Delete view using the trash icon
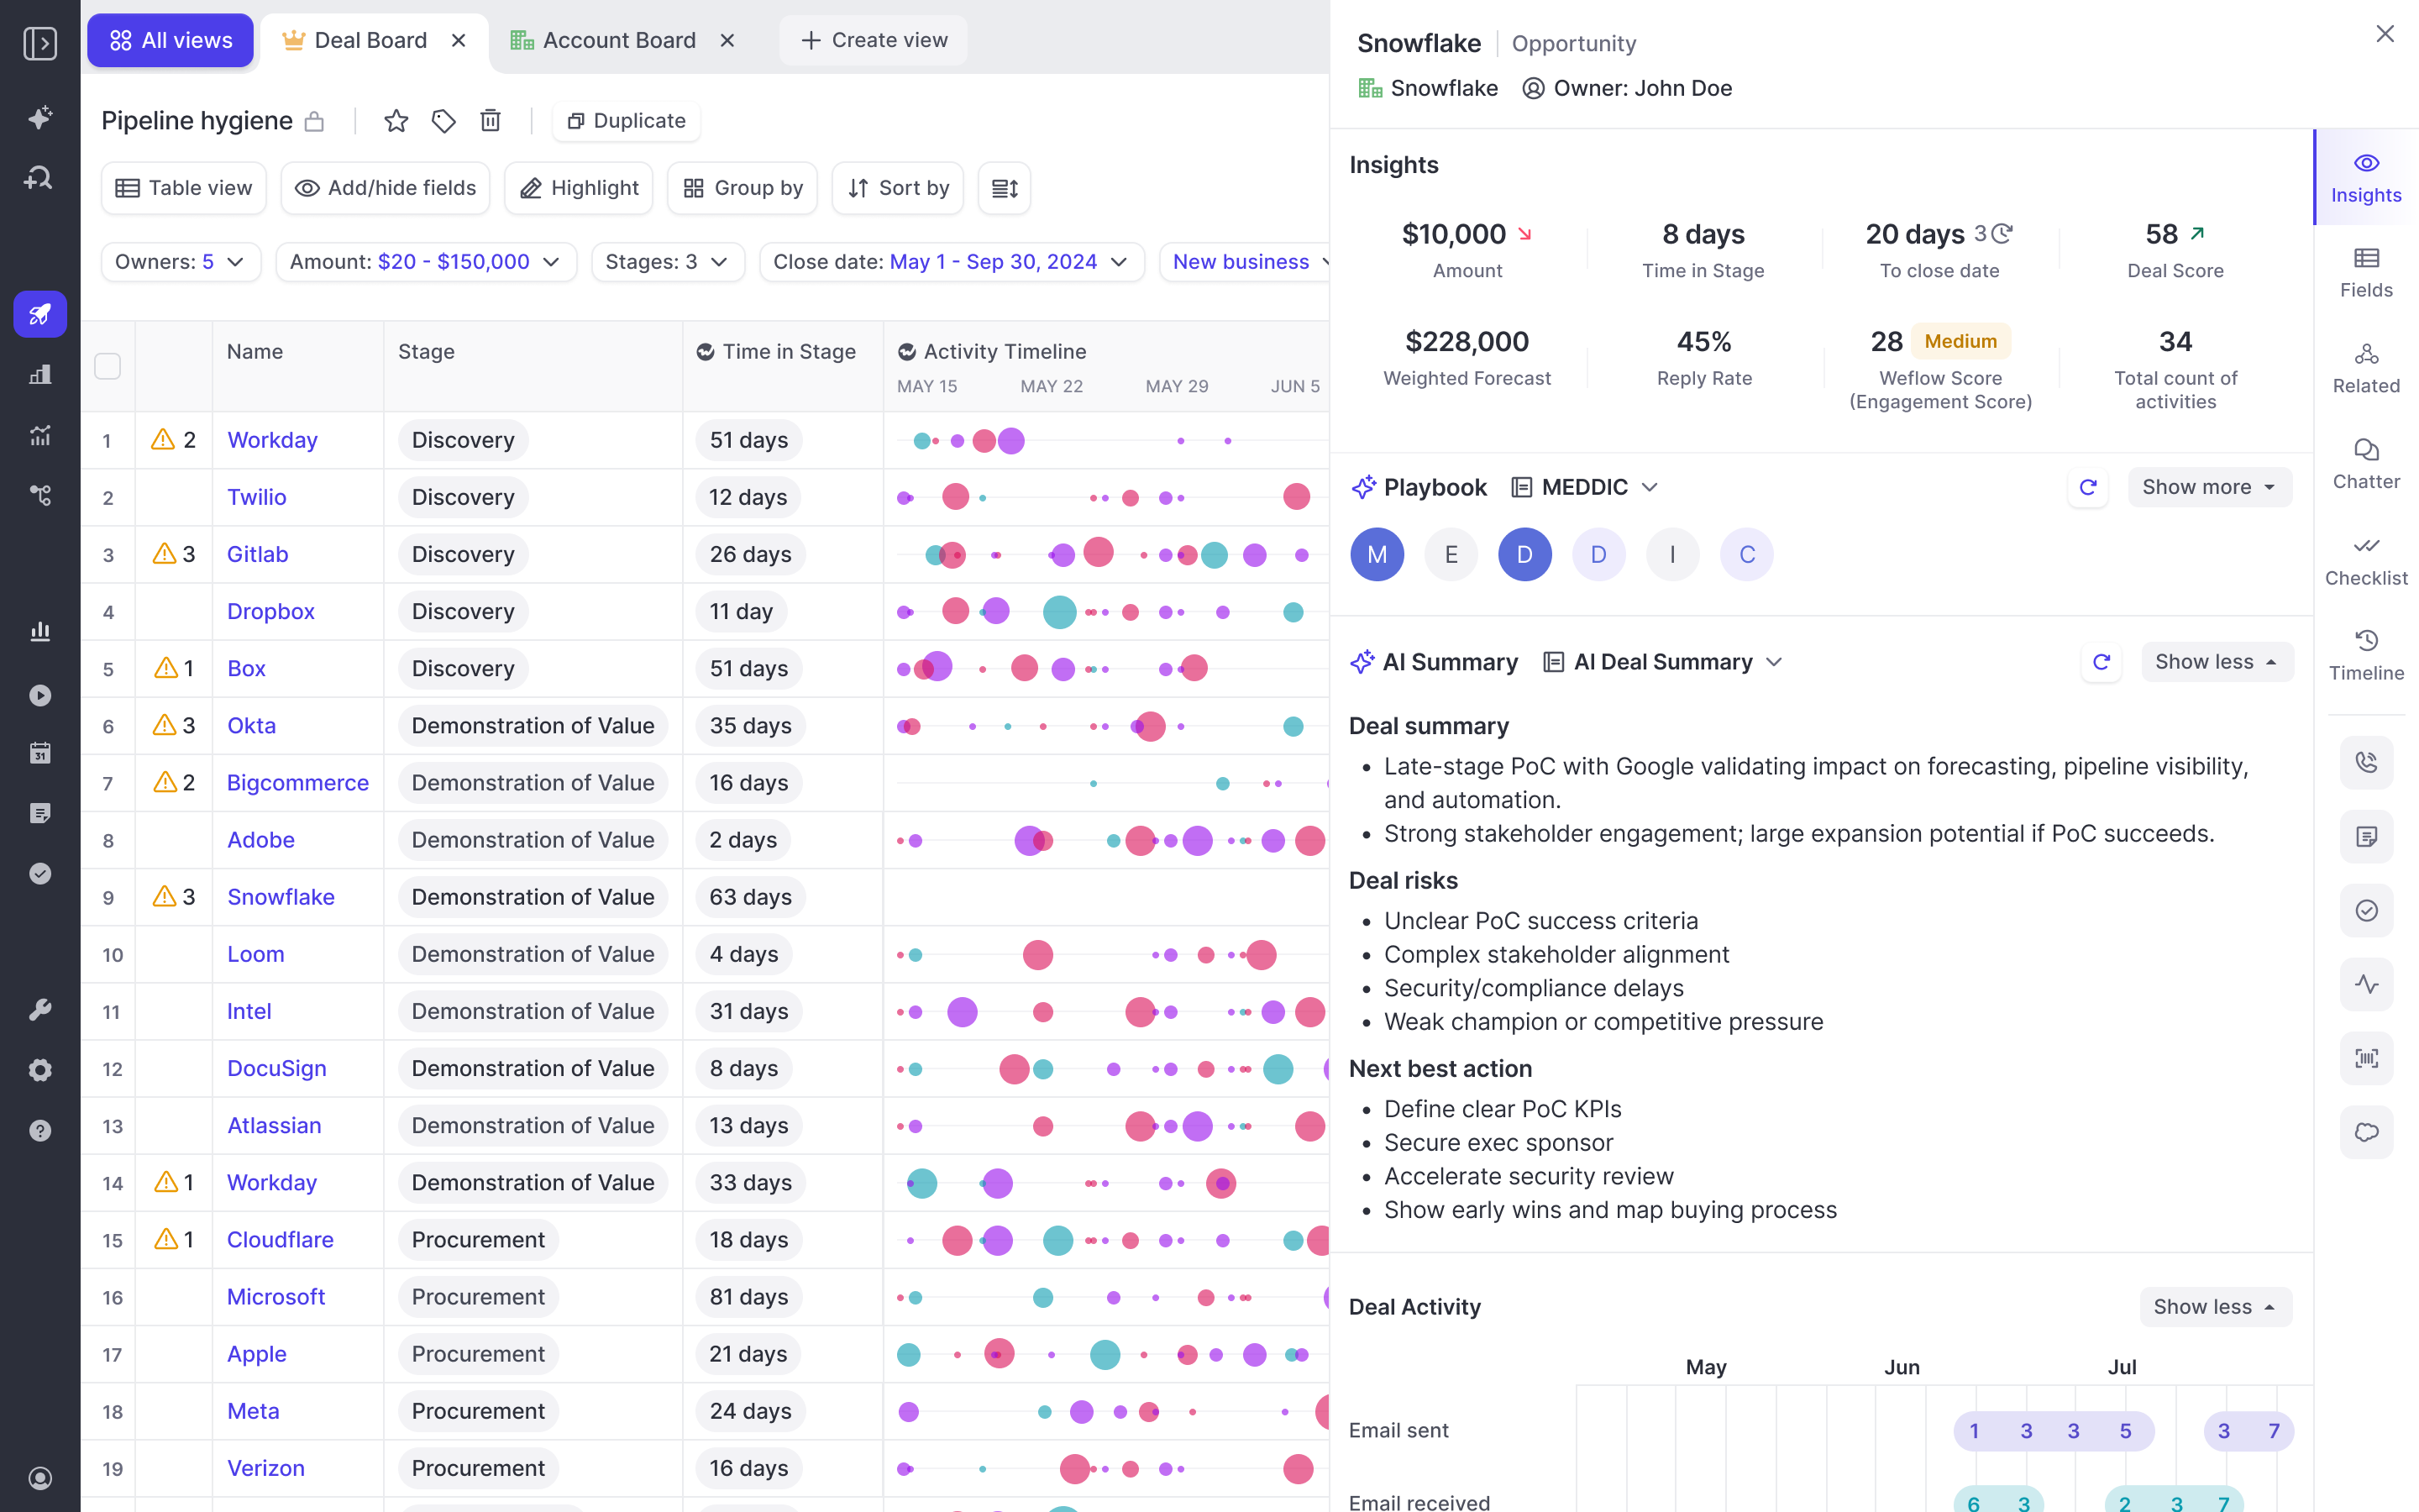This screenshot has height=1512, width=2419. pyautogui.click(x=490, y=121)
